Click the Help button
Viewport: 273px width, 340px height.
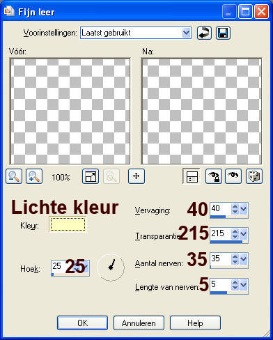(x=195, y=323)
